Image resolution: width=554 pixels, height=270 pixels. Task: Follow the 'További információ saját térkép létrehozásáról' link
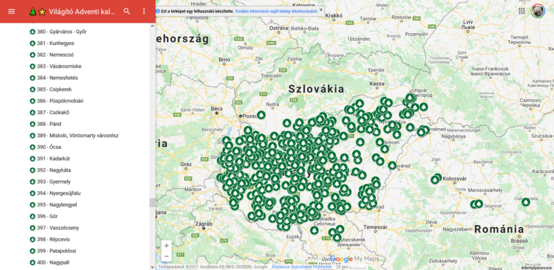click(276, 11)
